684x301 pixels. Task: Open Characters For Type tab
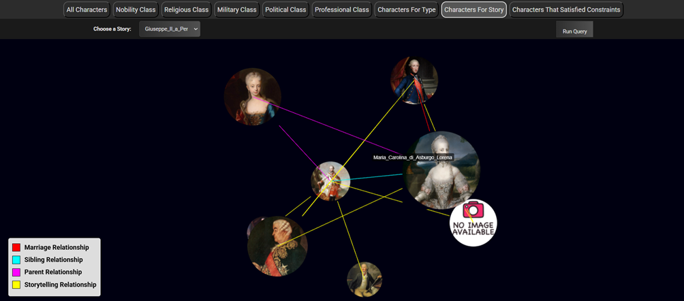407,10
